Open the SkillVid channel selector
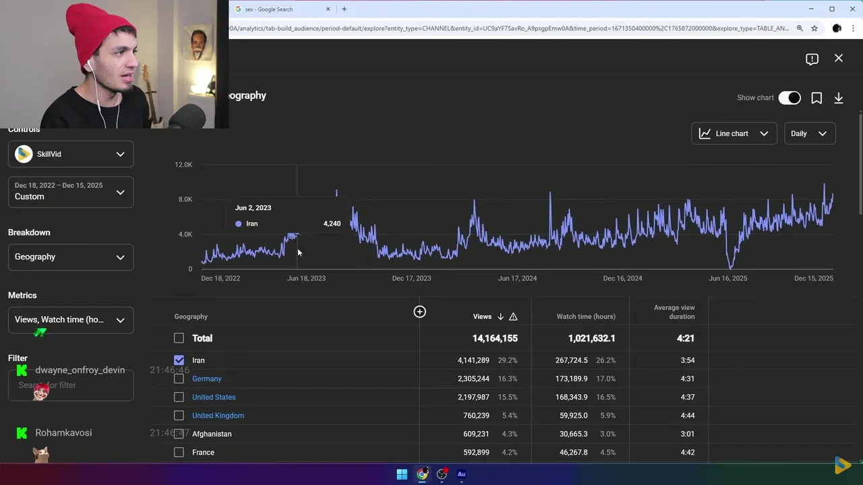This screenshot has height=485, width=863. click(x=71, y=154)
